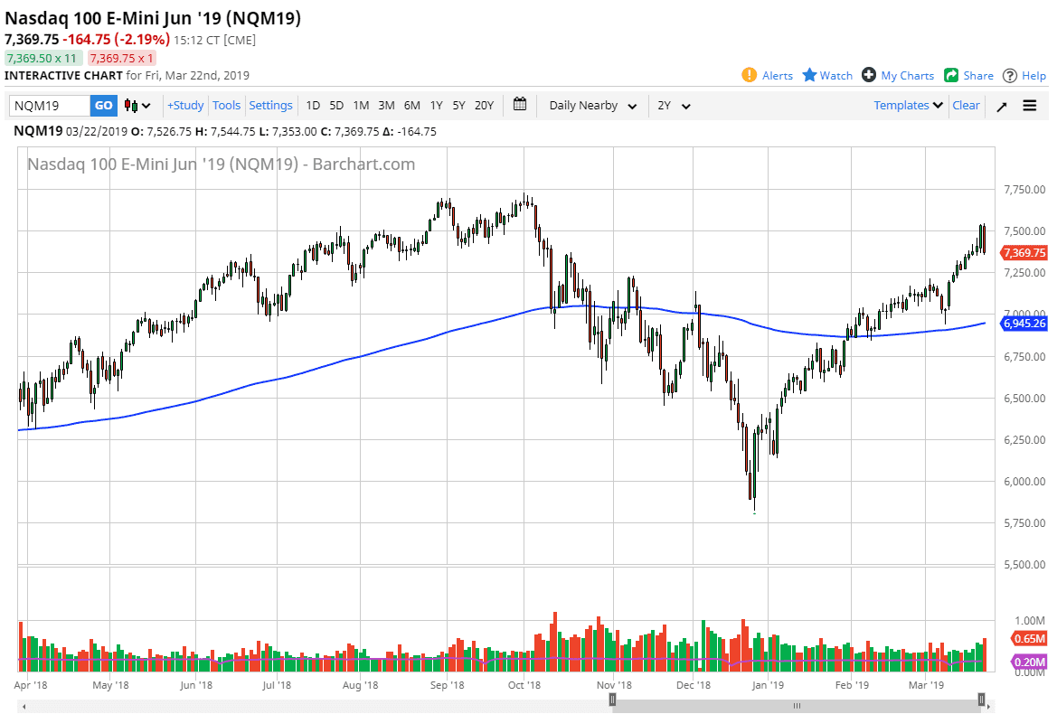Share this chart
1057x714 pixels.
click(x=968, y=75)
